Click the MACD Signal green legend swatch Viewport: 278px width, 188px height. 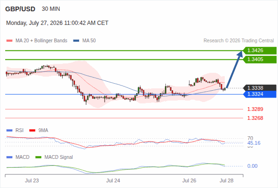38,157
